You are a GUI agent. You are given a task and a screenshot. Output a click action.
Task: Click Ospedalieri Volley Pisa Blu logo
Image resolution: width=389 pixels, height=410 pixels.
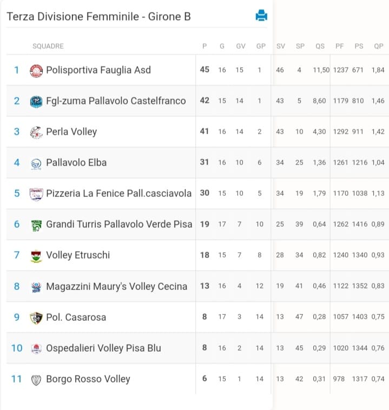point(36,348)
